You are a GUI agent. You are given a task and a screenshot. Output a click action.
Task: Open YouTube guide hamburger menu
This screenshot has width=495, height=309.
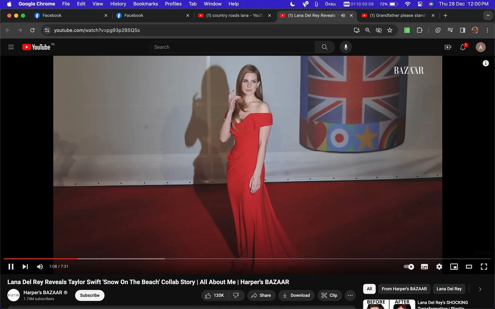(11, 47)
